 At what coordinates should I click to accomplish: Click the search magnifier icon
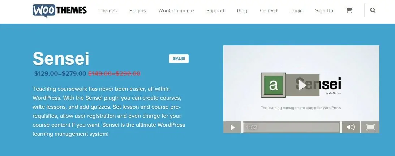(x=373, y=10)
